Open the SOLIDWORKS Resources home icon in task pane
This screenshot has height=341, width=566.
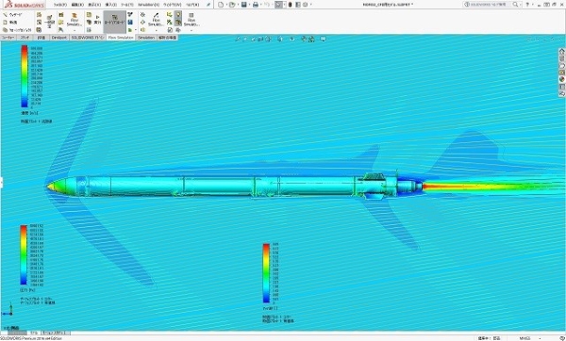pyautogui.click(x=561, y=52)
